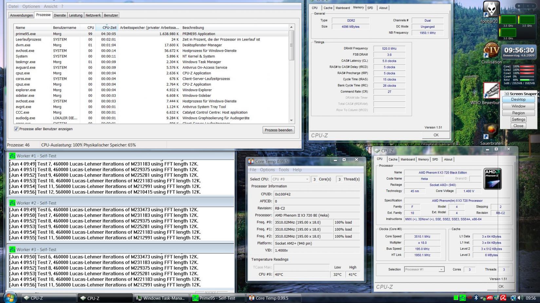Viewport: 540px width, 303px height.
Task: Open the About tab in upper CPU-Z window
Action: (383, 8)
